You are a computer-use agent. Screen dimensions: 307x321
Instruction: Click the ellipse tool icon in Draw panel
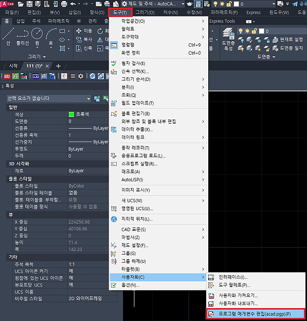pos(62,40)
